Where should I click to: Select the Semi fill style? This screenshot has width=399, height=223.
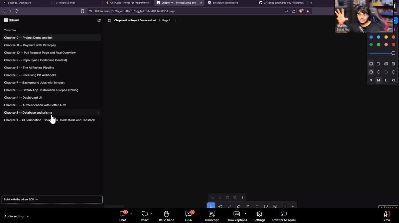(378, 63)
